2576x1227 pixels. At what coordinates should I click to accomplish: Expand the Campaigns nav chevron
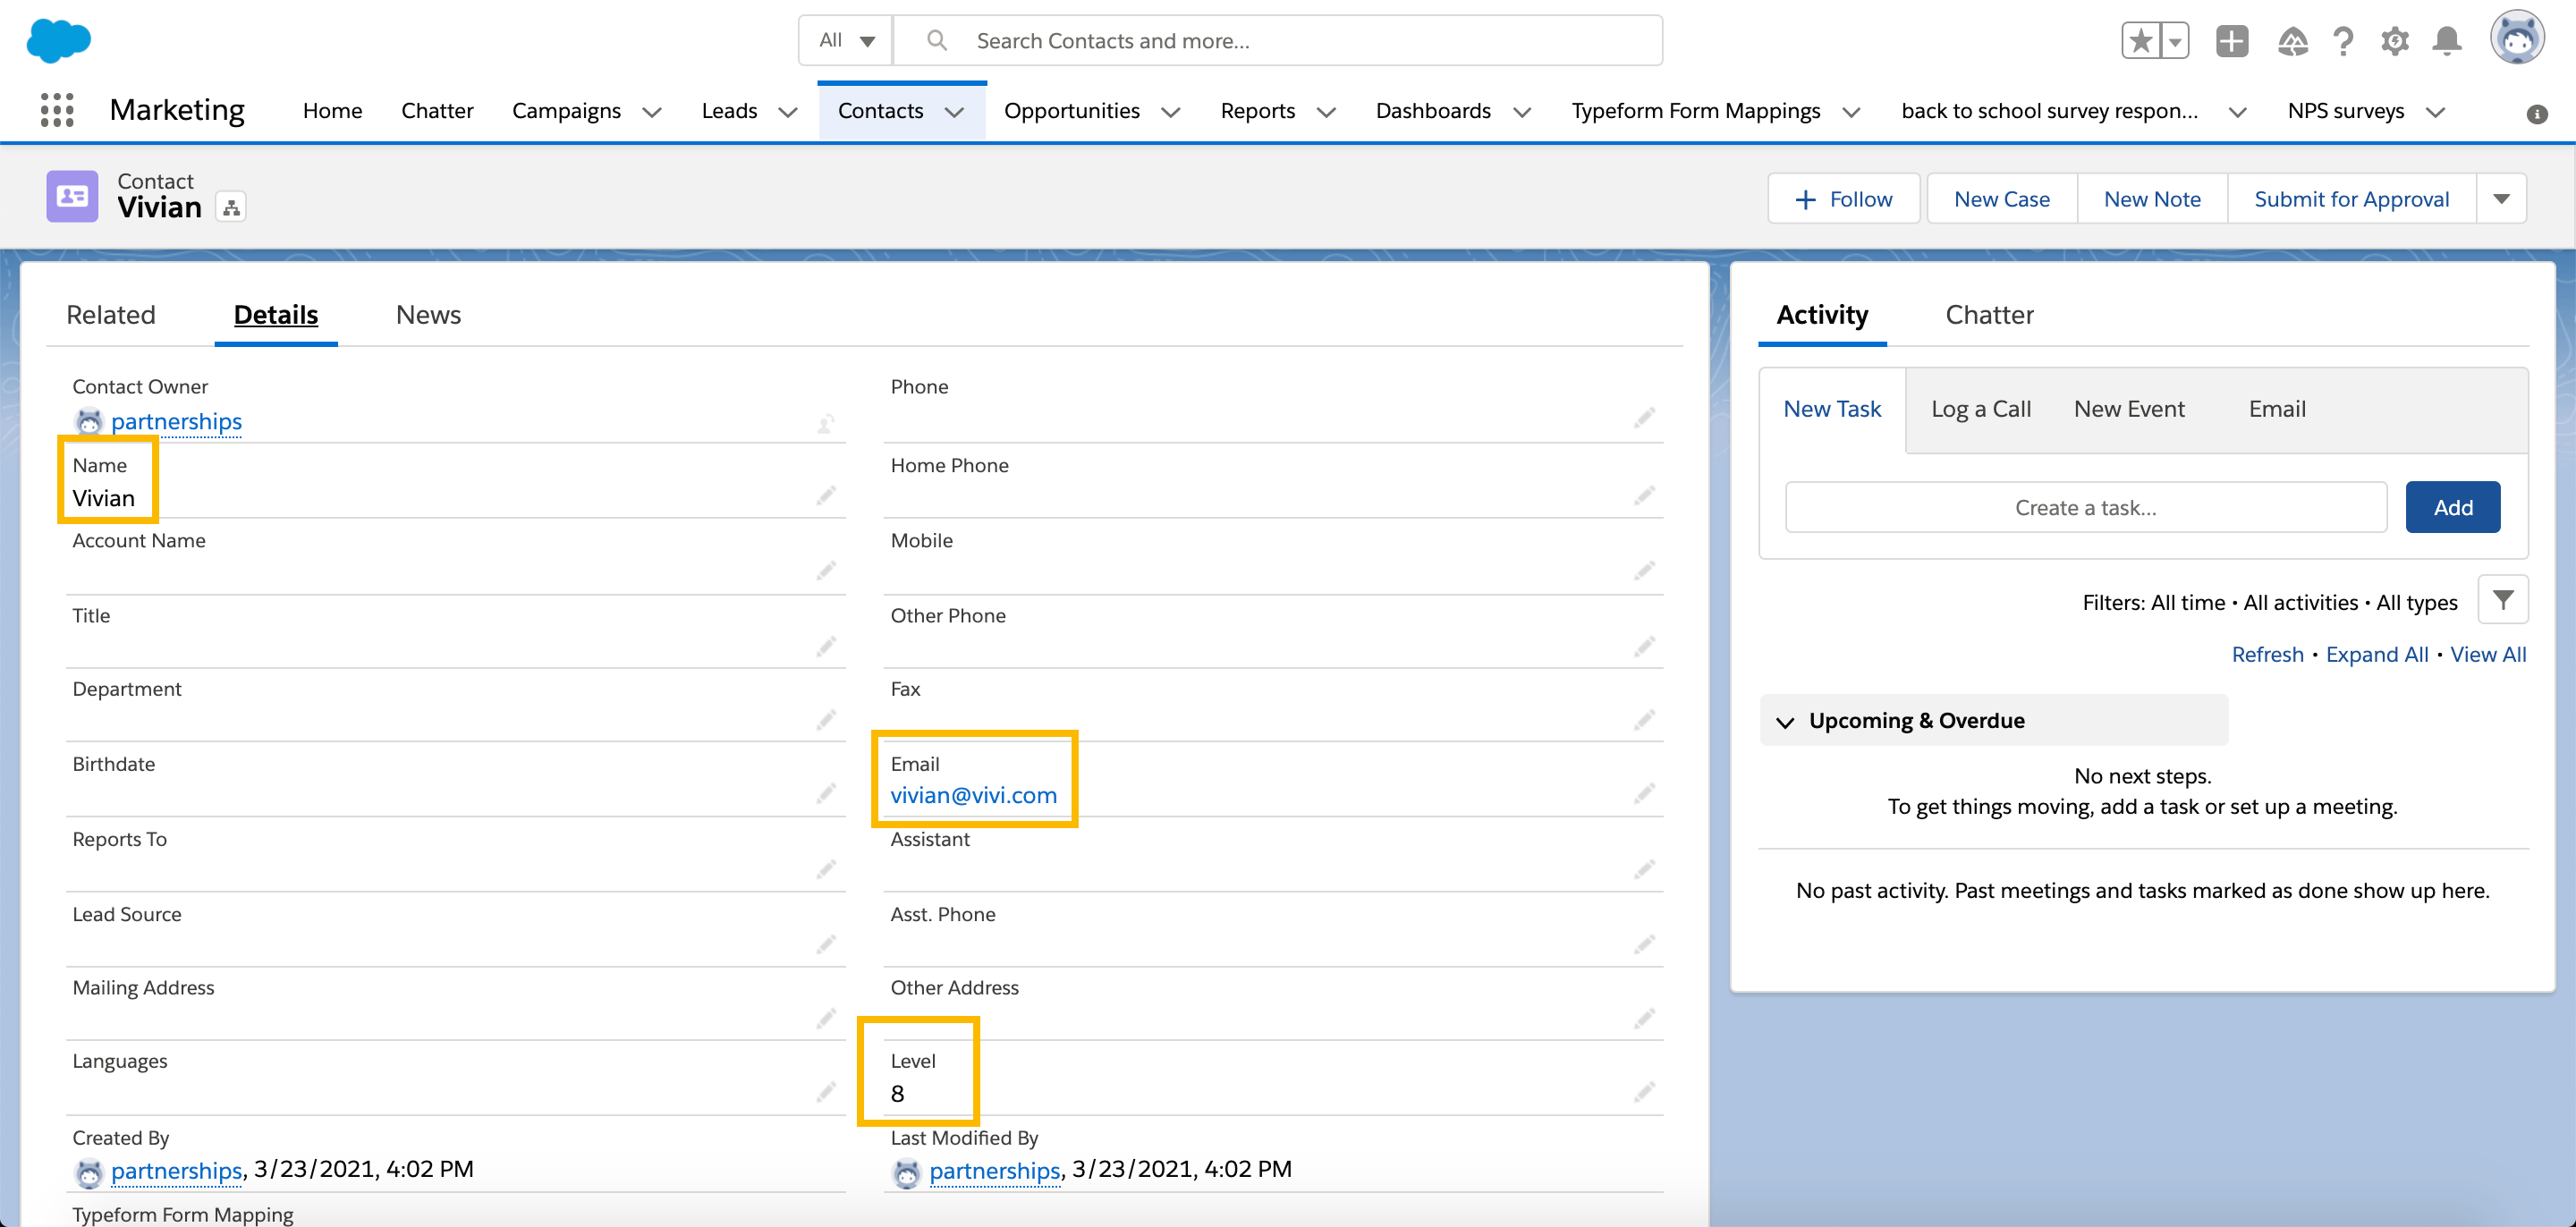652,112
